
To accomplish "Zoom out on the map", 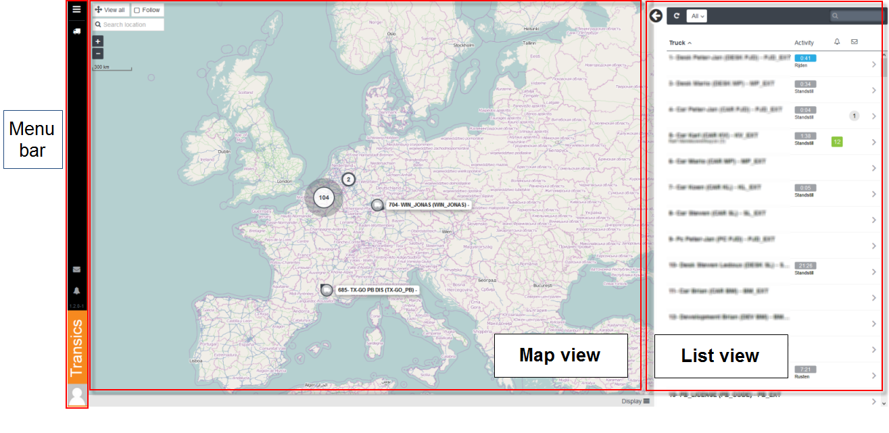I will [x=98, y=53].
